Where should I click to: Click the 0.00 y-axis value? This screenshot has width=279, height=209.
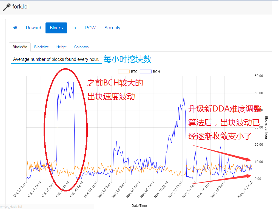point(258,179)
